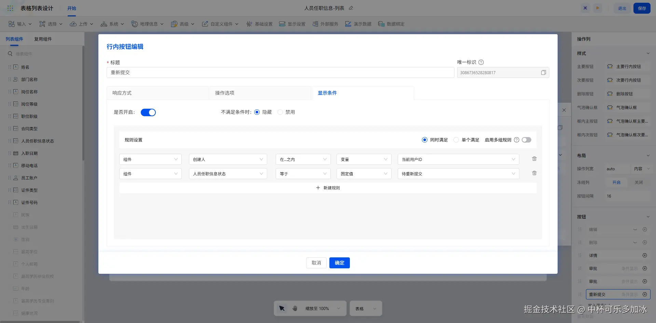
Task: Click the search icon in component panel
Action: tap(10, 54)
